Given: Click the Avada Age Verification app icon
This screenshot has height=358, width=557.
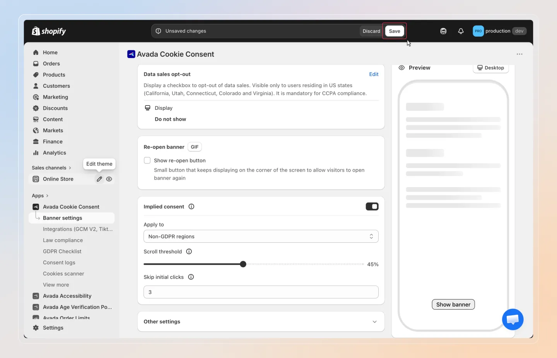Looking at the screenshot, I should [36, 307].
